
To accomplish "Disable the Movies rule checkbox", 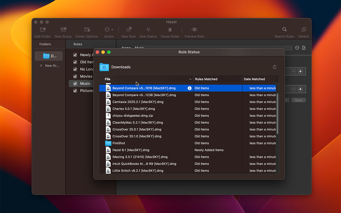I will click(x=75, y=76).
